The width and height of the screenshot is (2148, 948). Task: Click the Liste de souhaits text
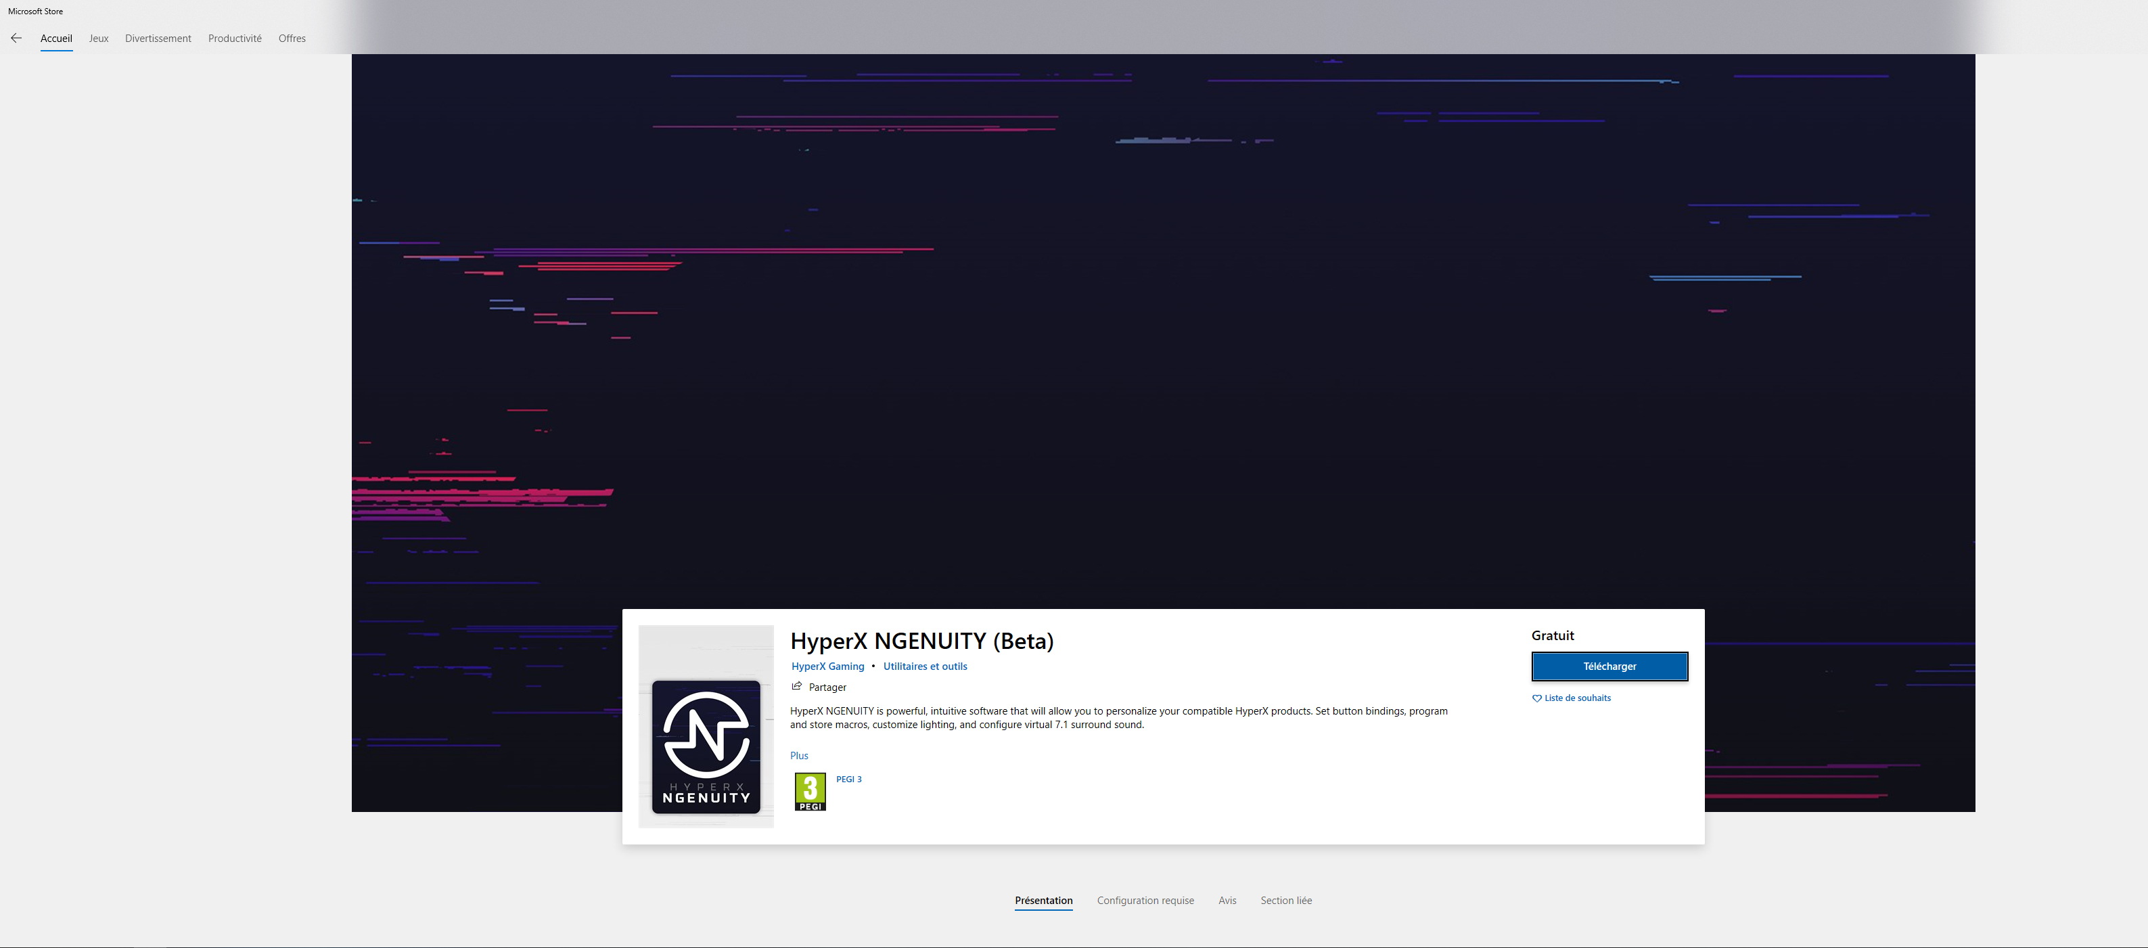[x=1577, y=699]
